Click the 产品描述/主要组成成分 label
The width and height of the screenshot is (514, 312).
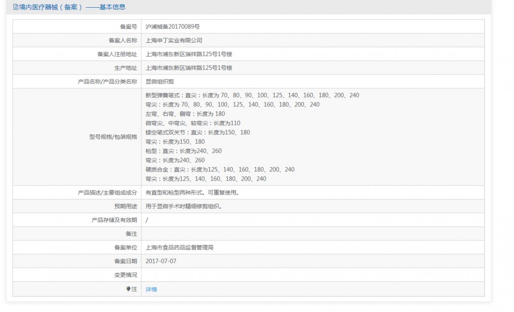click(x=108, y=193)
